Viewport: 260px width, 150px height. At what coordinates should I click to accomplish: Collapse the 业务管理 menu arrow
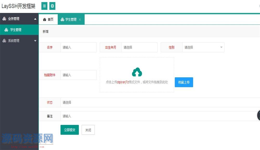[x=35, y=19]
